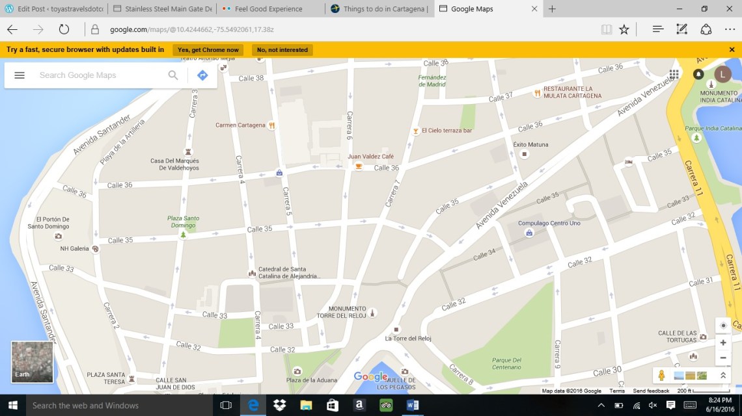The image size is (742, 416).
Task: Open the browser More options ellipsis menu
Action: (730, 29)
